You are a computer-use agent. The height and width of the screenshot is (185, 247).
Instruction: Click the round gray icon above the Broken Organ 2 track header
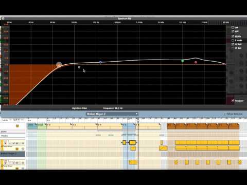pyautogui.click(x=23, y=149)
